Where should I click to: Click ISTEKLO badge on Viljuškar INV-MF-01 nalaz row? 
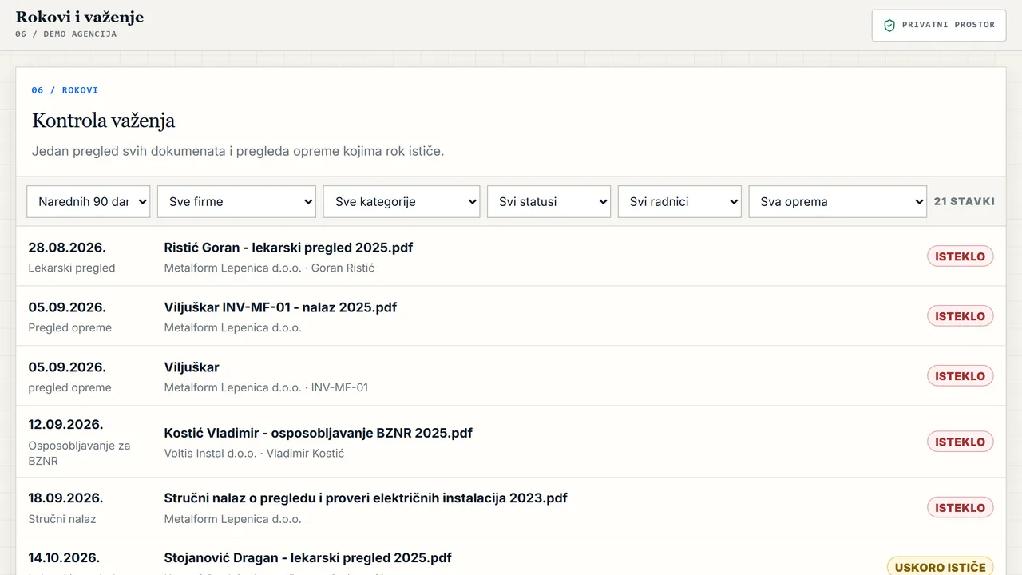click(960, 316)
